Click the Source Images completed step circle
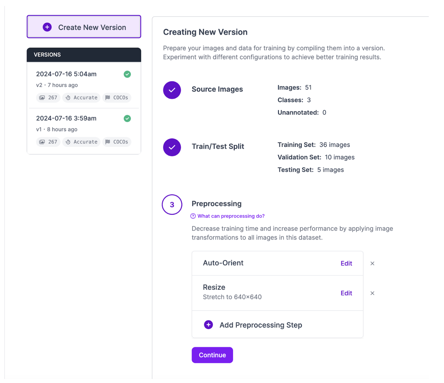 tap(172, 90)
